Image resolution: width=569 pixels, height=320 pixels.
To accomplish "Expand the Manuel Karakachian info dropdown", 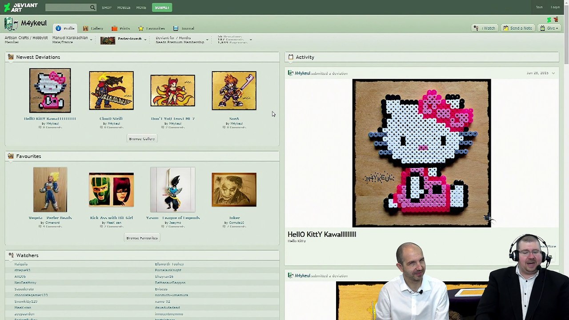I will pos(91,40).
